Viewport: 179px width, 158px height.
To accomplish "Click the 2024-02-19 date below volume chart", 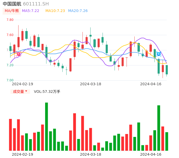I will [x=22, y=154].
